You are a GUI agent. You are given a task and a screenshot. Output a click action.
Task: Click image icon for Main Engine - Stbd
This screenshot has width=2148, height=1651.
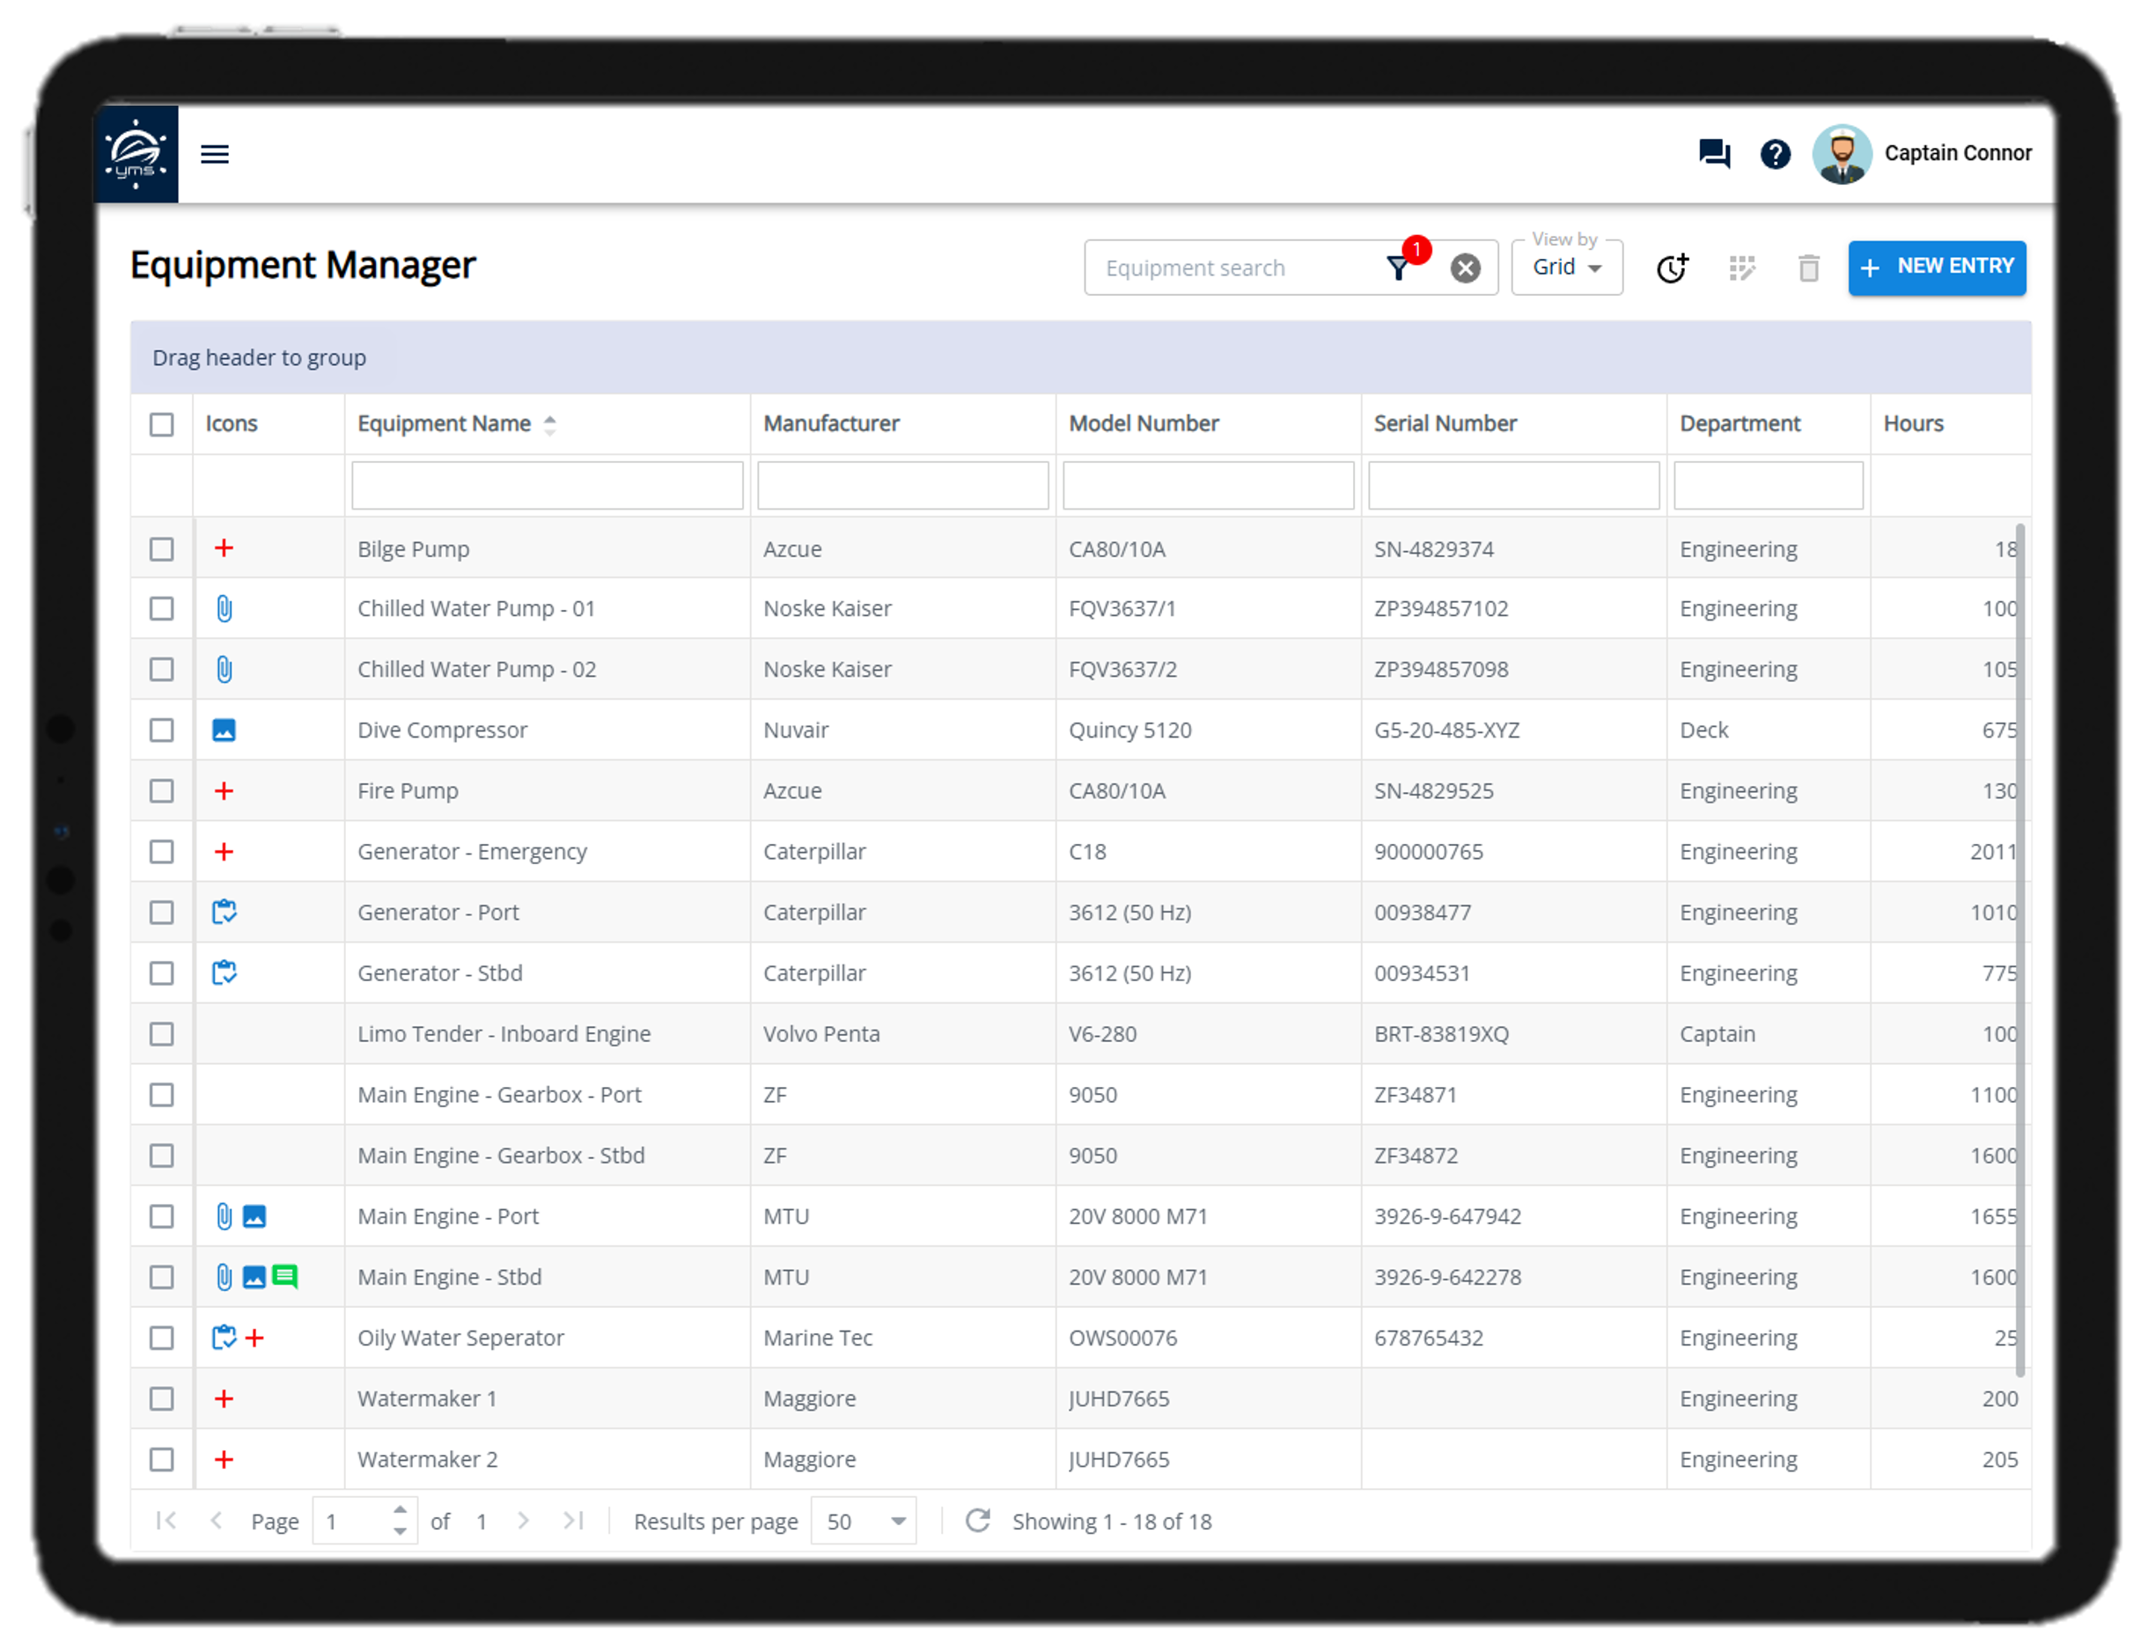[254, 1278]
